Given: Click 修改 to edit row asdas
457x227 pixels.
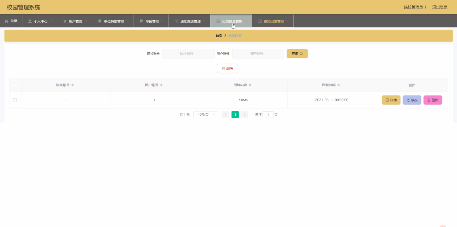Looking at the screenshot, I should [x=412, y=100].
